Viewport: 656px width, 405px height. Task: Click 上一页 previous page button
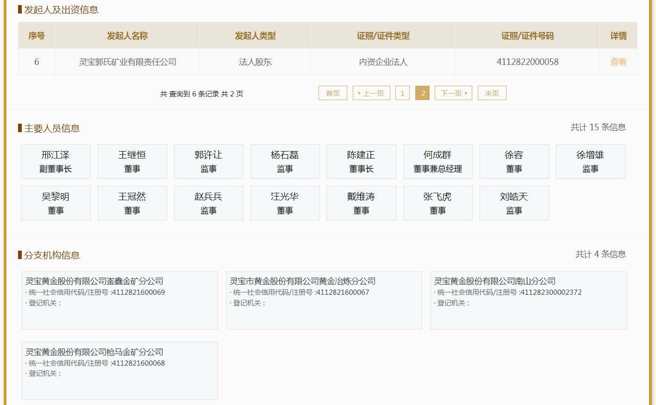(371, 93)
